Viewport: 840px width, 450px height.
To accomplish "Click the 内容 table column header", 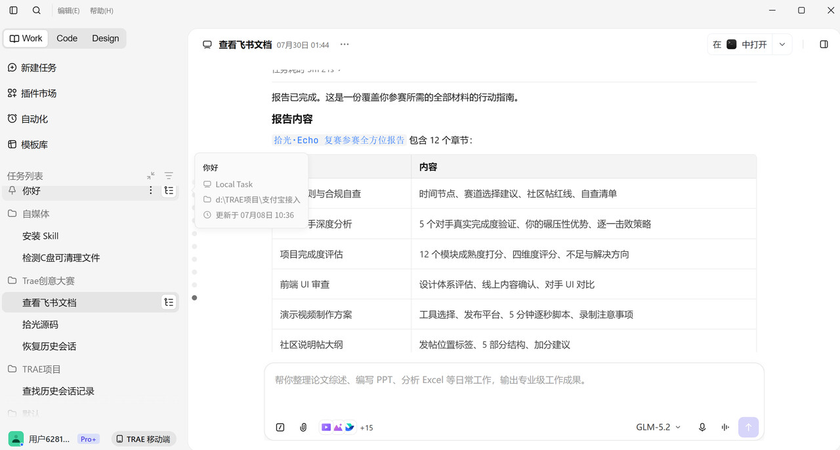I will [584, 167].
